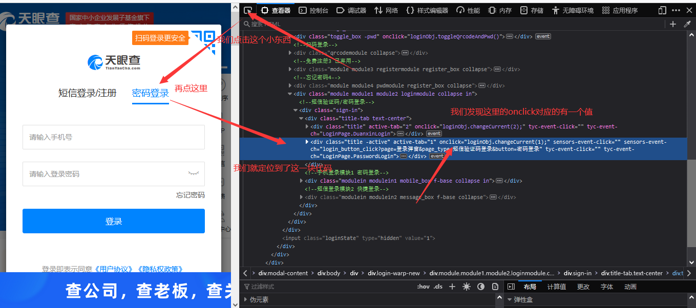Toggle password visibility eye icon
This screenshot has width=696, height=308.
click(x=193, y=173)
